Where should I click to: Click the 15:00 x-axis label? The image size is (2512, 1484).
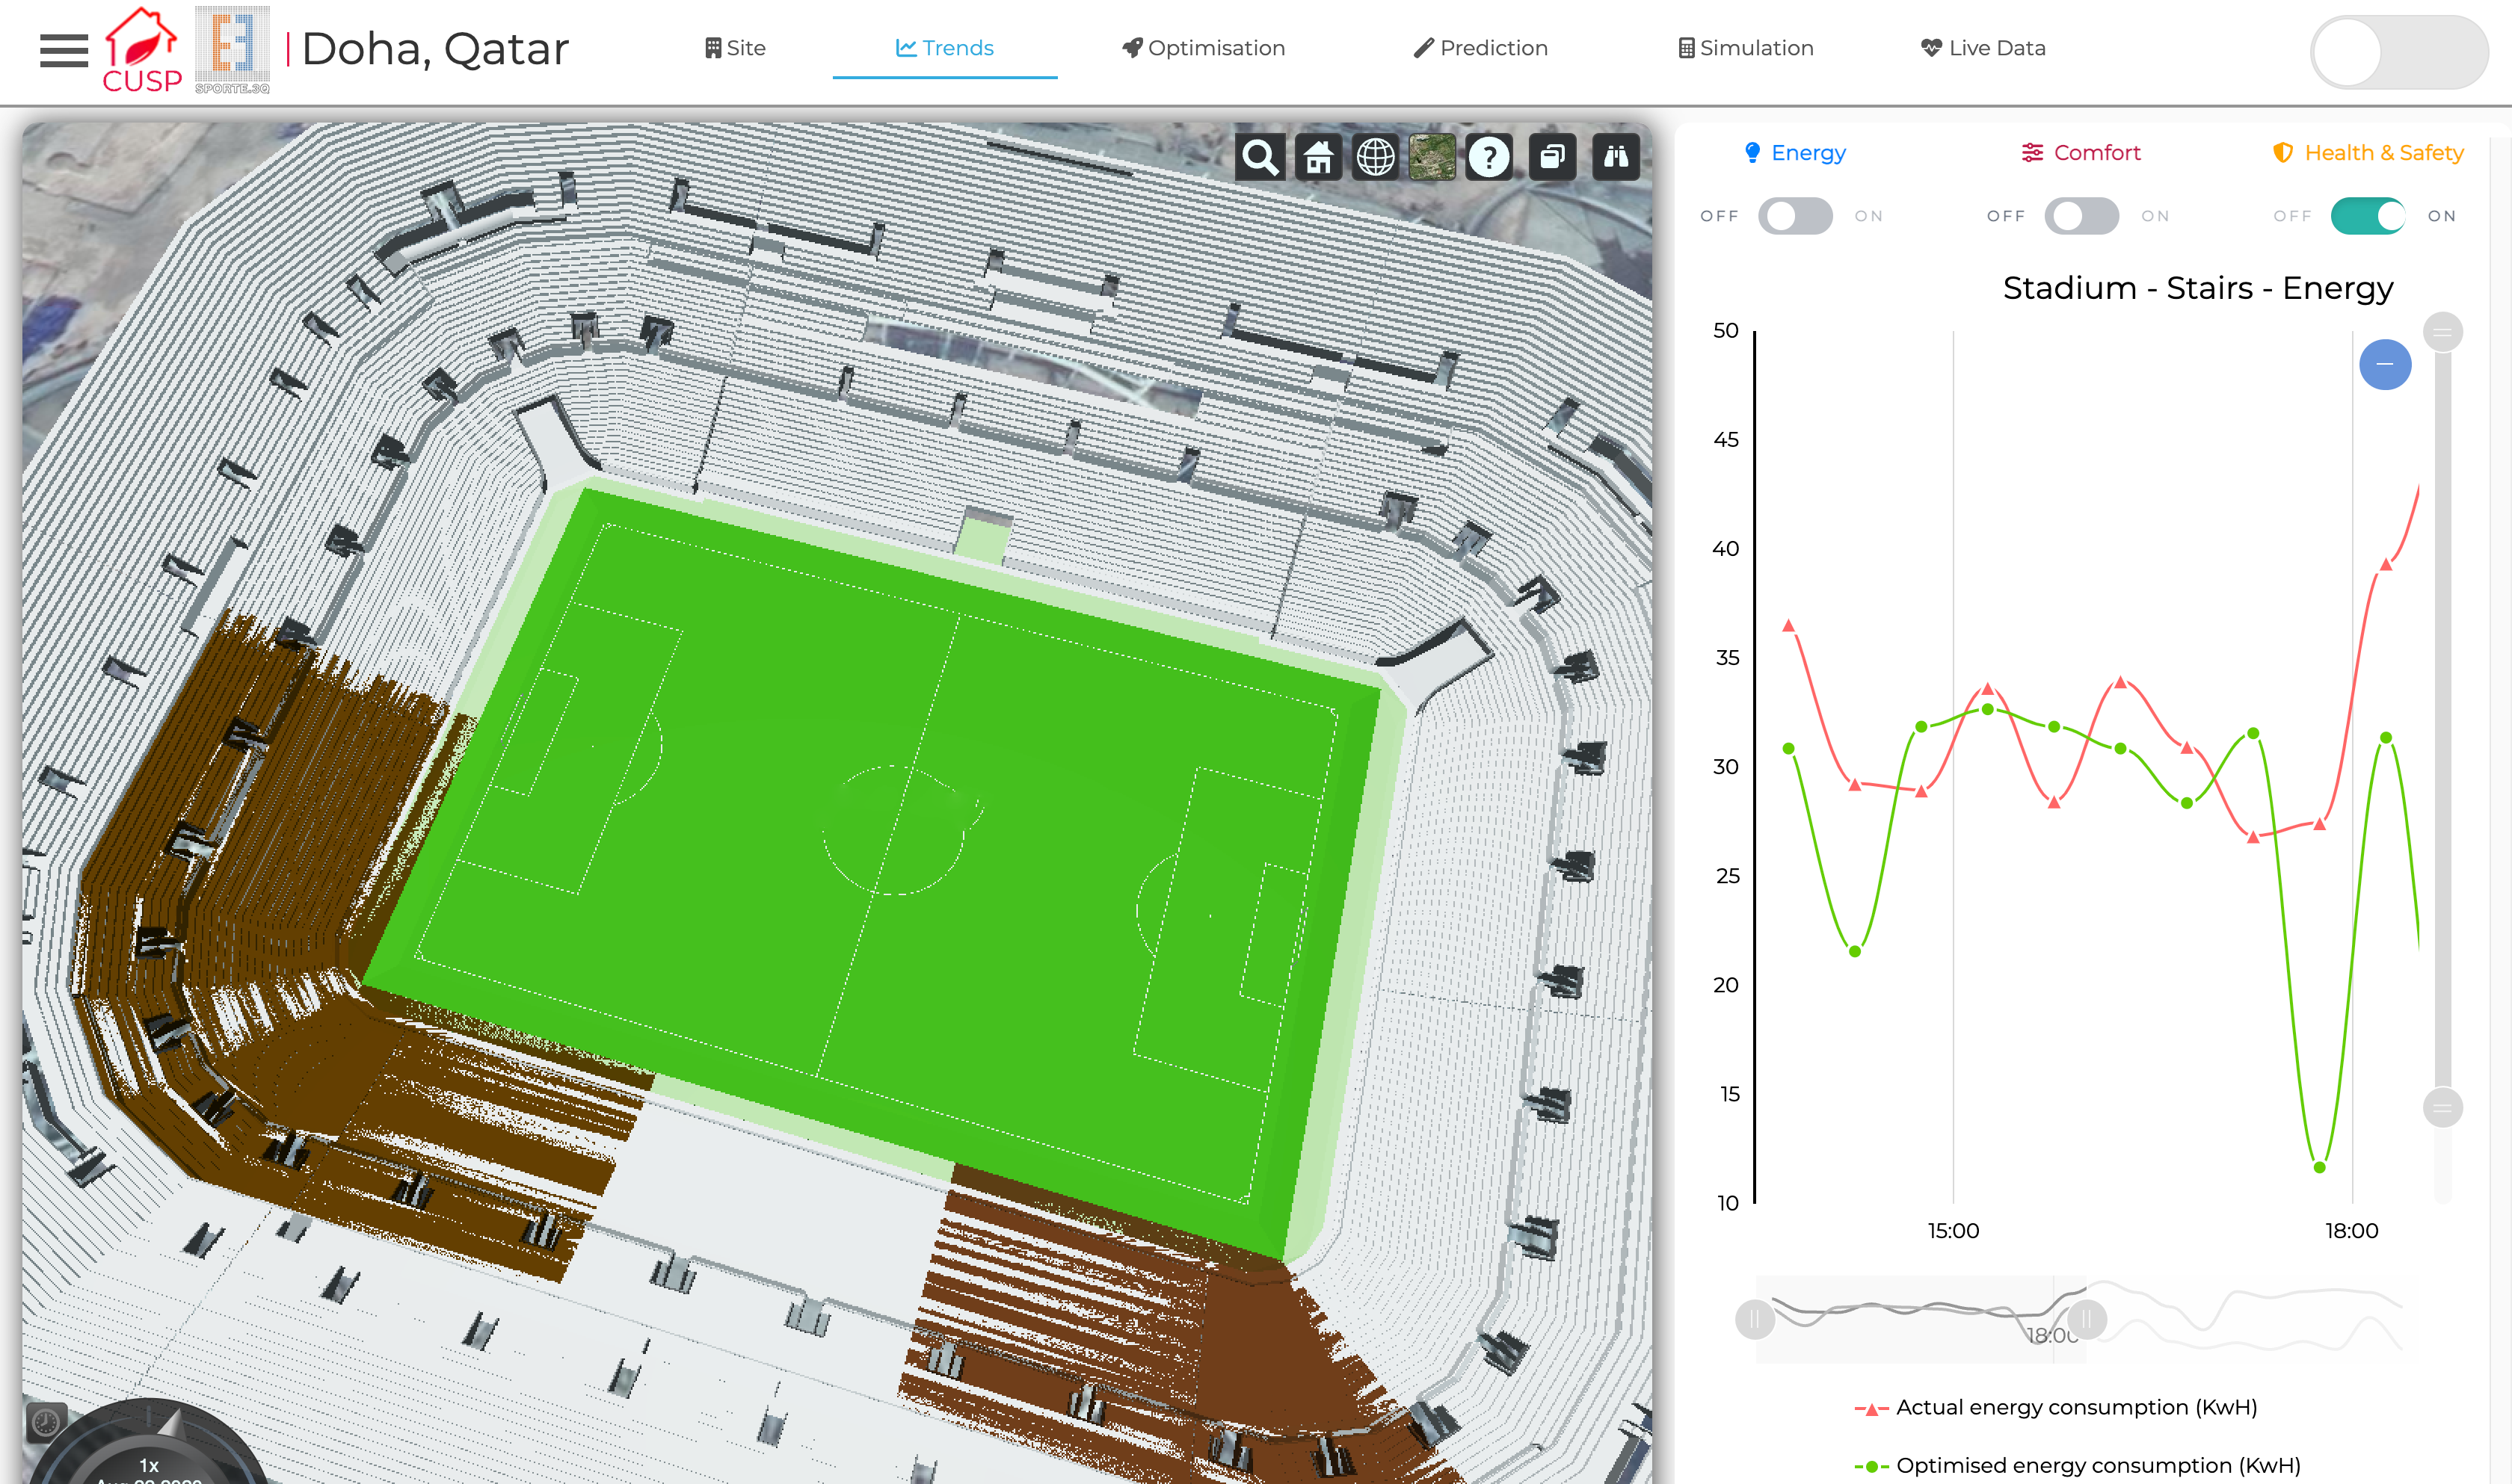pos(1954,1231)
